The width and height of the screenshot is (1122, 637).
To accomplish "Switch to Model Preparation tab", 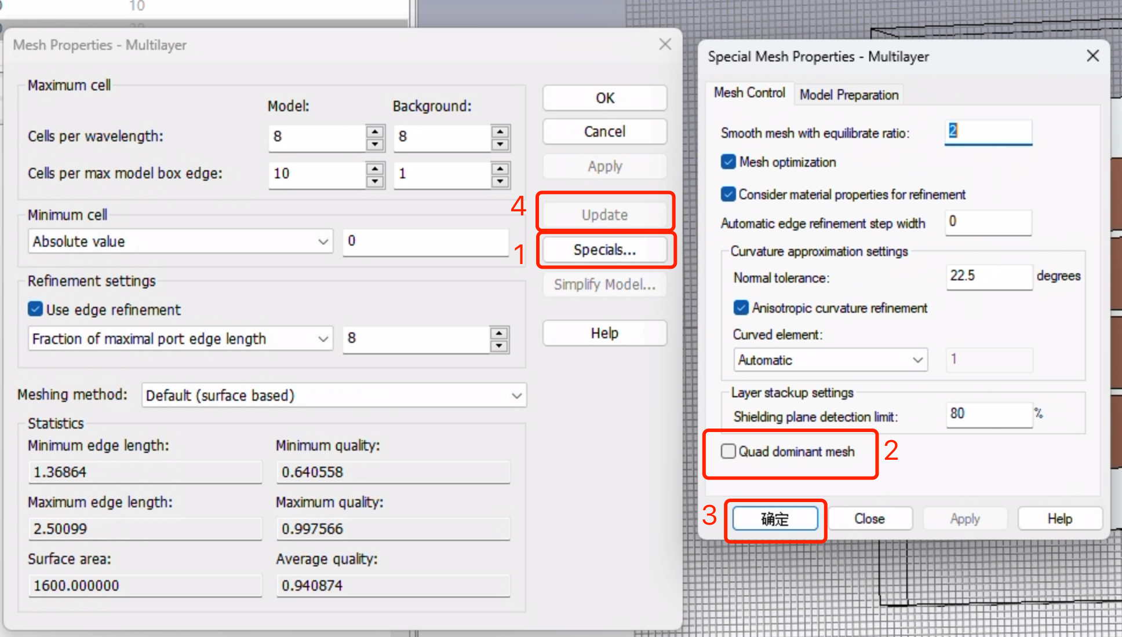I will coord(848,94).
